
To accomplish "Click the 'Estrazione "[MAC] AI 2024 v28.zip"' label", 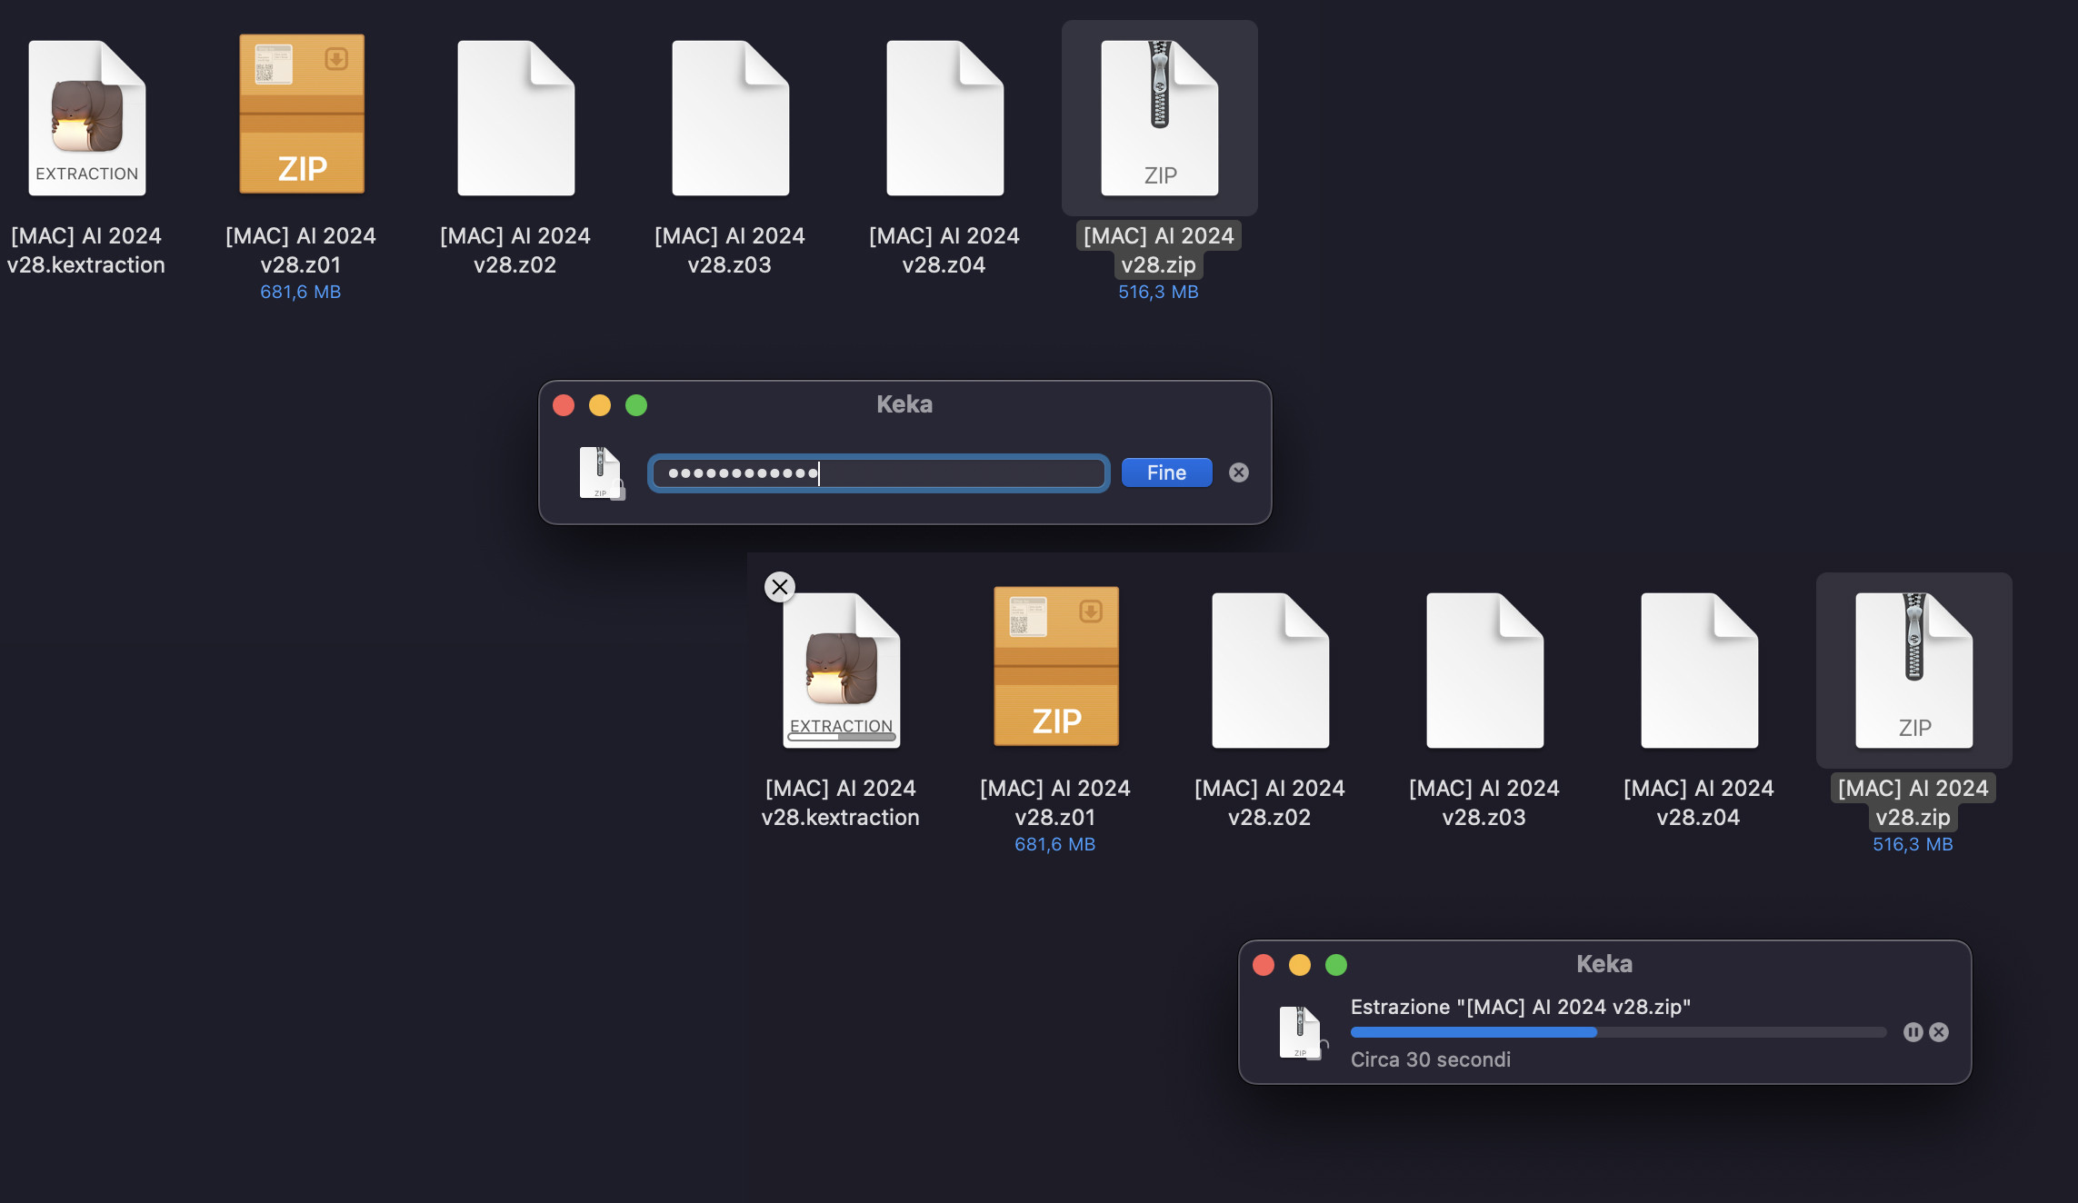I will click(x=1520, y=1007).
